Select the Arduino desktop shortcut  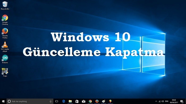tap(5, 59)
